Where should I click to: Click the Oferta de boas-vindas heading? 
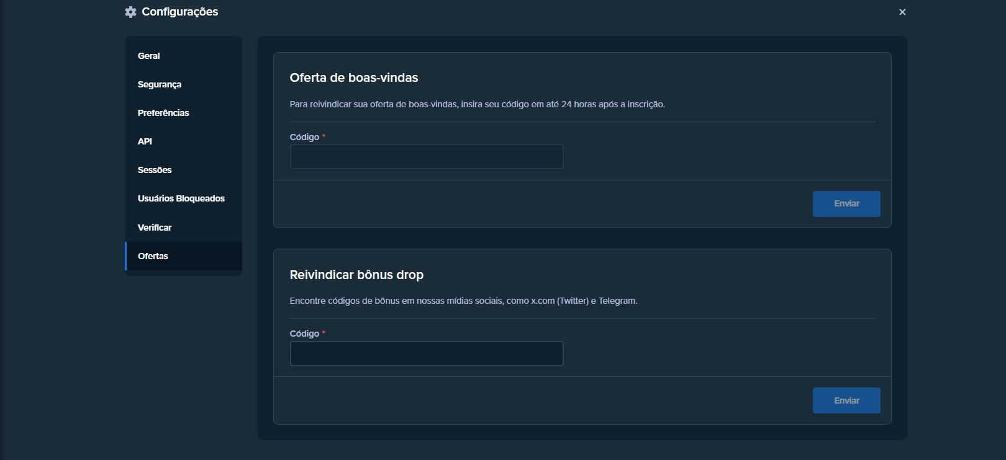(354, 77)
